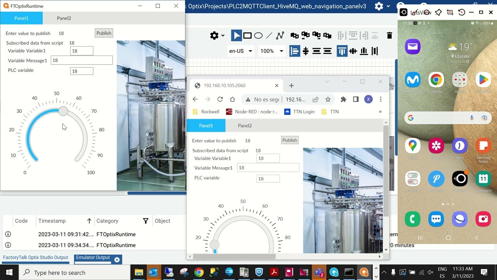Screen dimensions: 497x280
Task: Close the Emulator Output tab
Action: pyautogui.click(x=117, y=259)
